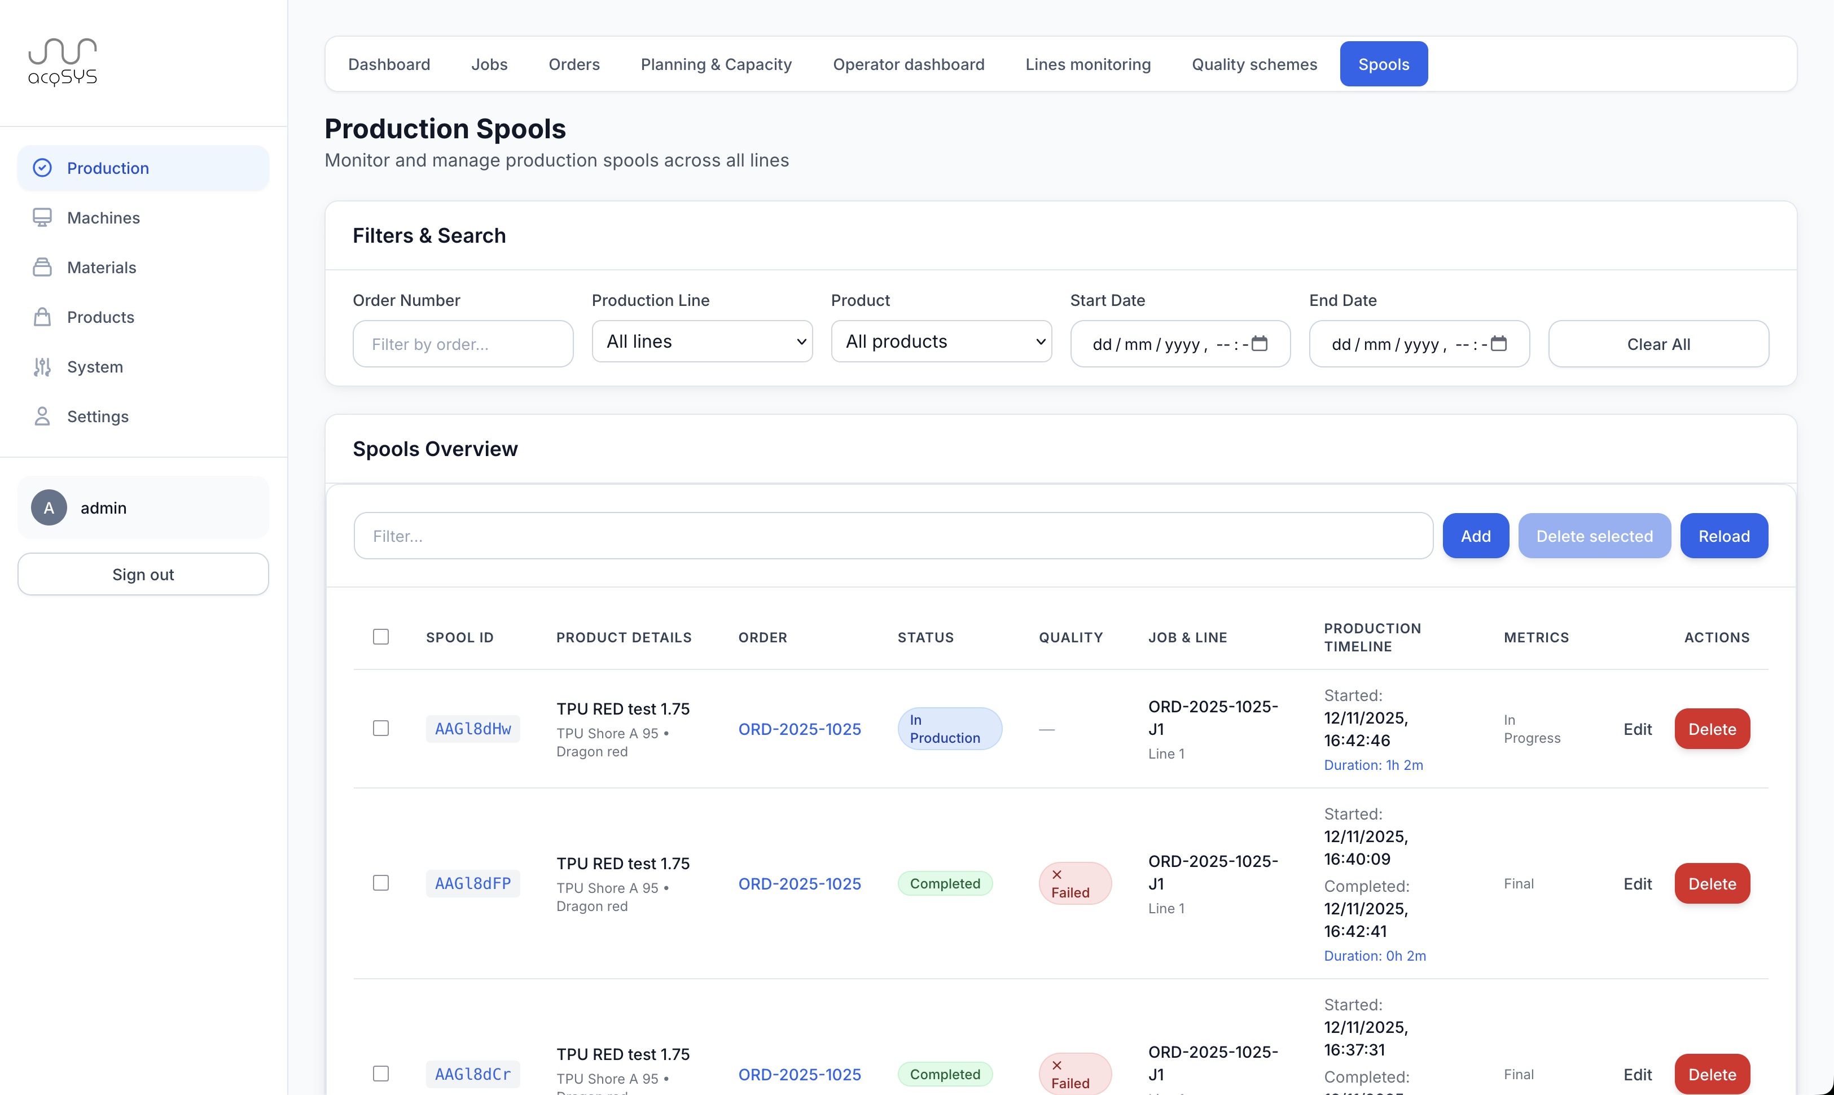Check the checkbox for spool AAGl8dHw
The height and width of the screenshot is (1095, 1834).
click(381, 728)
